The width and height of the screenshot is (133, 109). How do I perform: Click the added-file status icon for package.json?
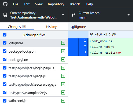tap(63, 60)
